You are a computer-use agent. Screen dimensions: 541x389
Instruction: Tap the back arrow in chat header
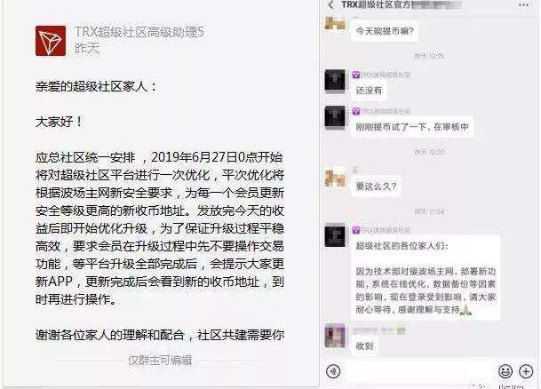tap(330, 4)
